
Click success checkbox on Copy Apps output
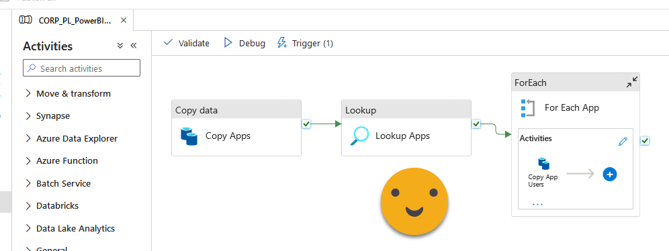[306, 124]
